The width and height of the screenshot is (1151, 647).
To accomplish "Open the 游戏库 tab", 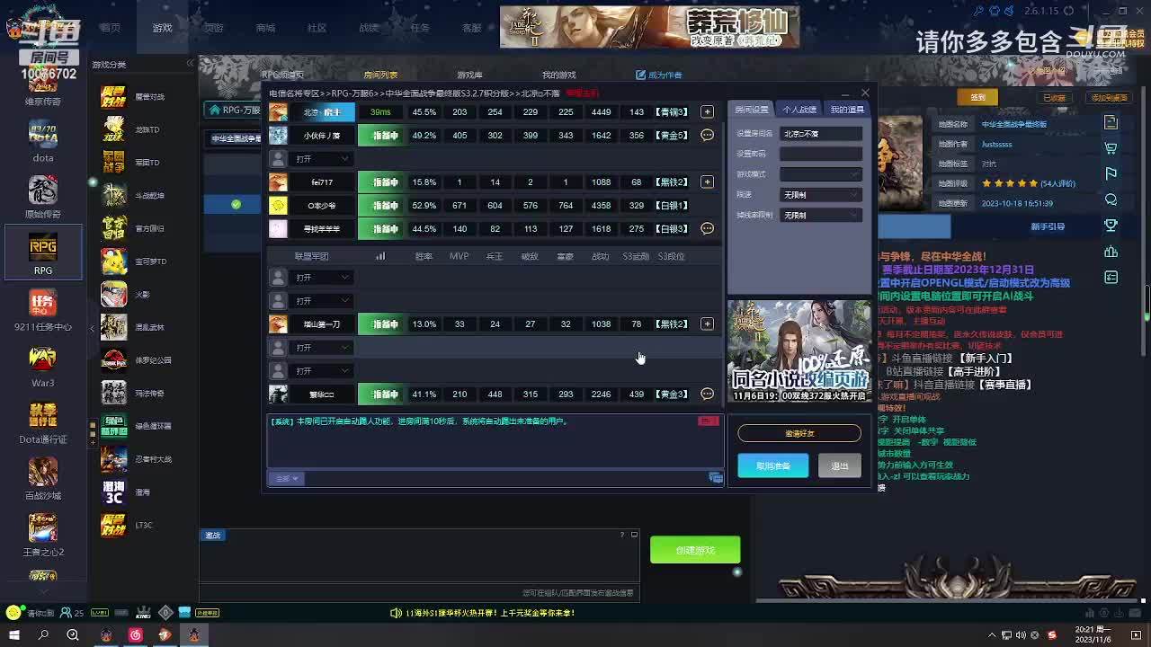I will (x=469, y=75).
